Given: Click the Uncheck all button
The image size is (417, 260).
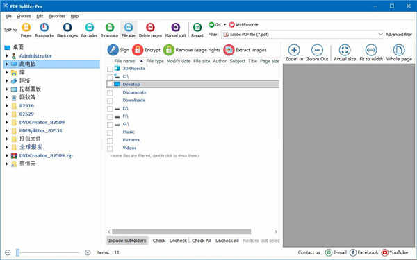Looking at the screenshot, I should coord(227,241).
